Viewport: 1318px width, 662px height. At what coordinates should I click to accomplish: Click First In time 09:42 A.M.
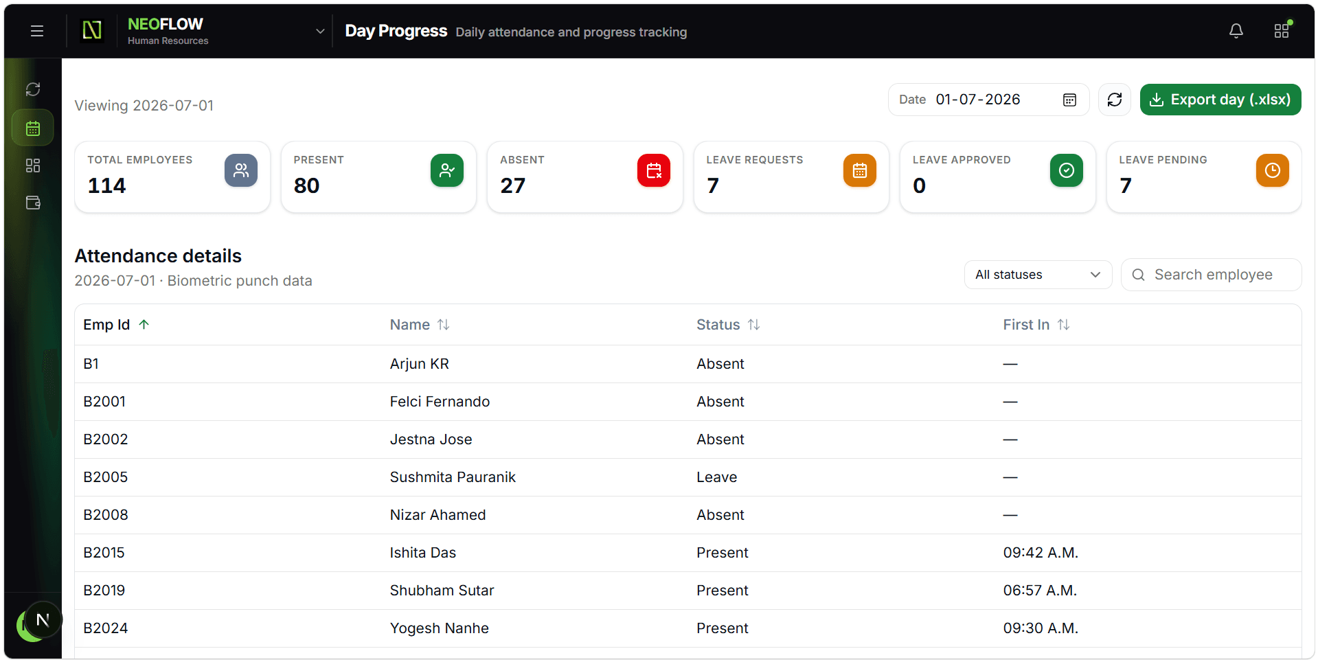tap(1041, 553)
